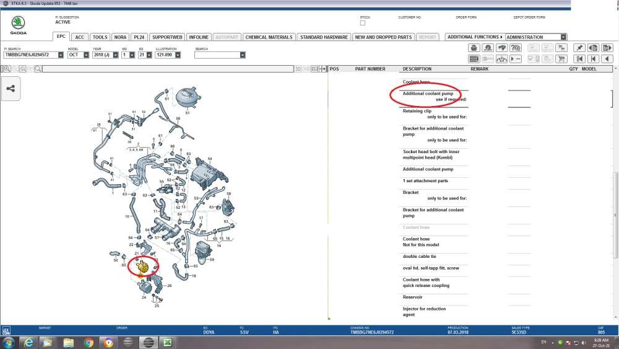Image resolution: width=619 pixels, height=349 pixels.
Task: Go to next illustration page icon
Action: click(607, 48)
